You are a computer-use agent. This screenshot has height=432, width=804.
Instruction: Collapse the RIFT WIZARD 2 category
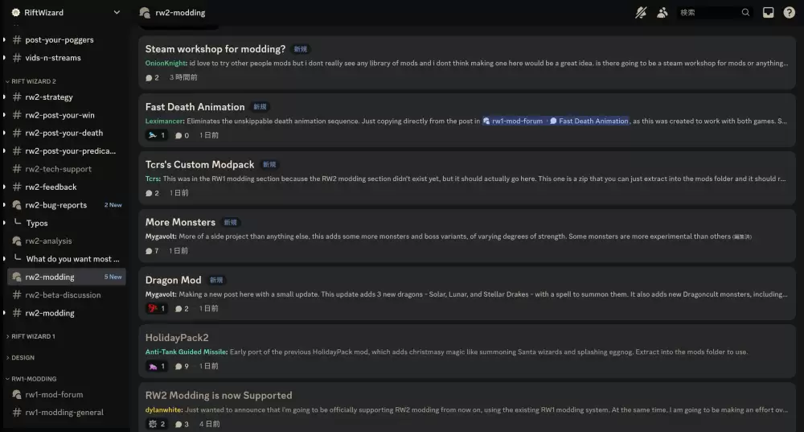coord(32,81)
